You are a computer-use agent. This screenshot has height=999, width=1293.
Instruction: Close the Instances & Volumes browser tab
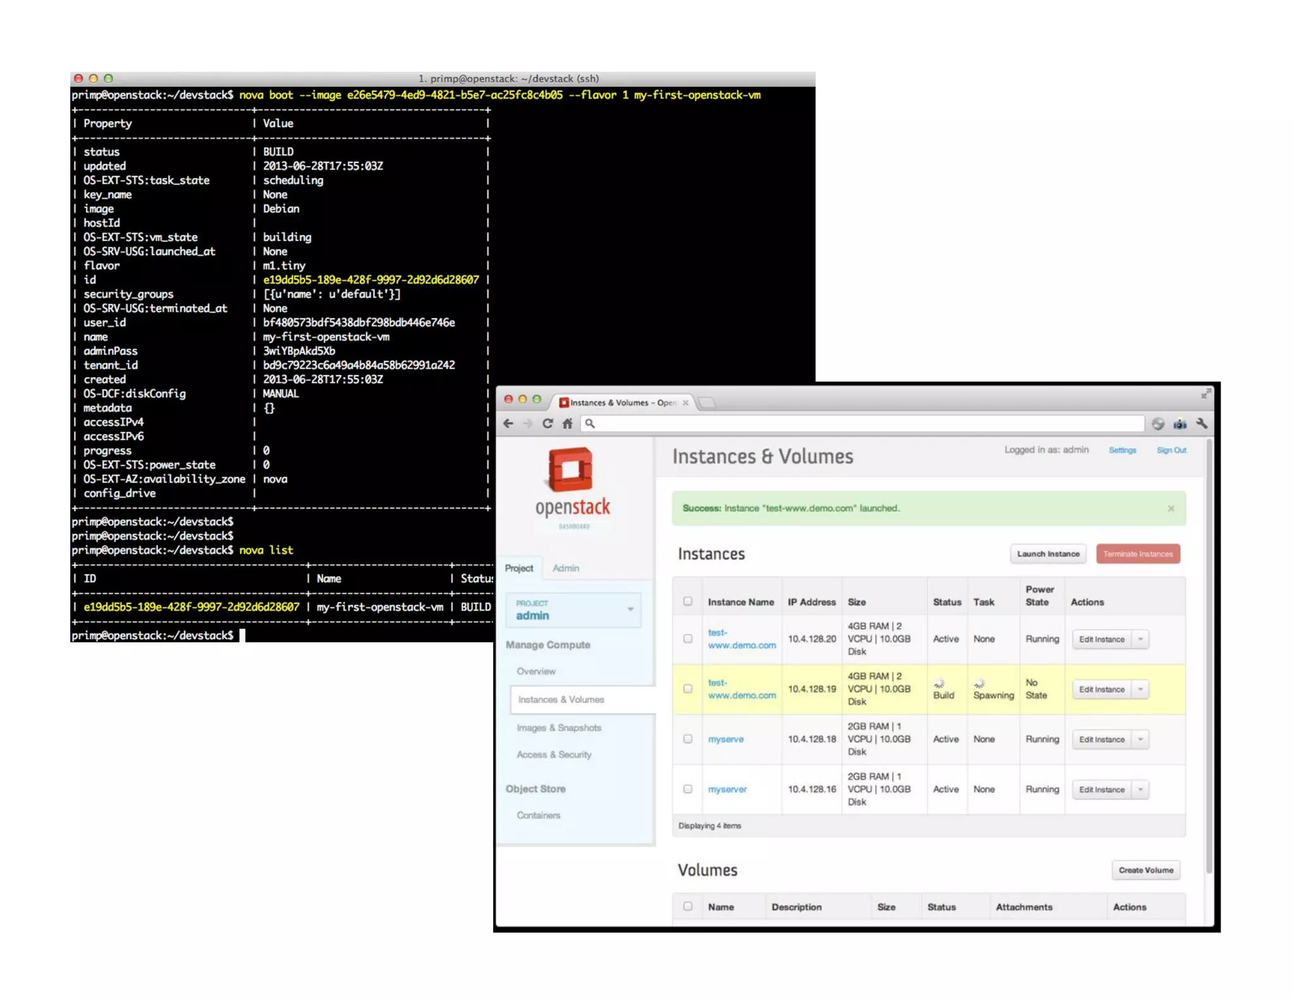tap(686, 402)
